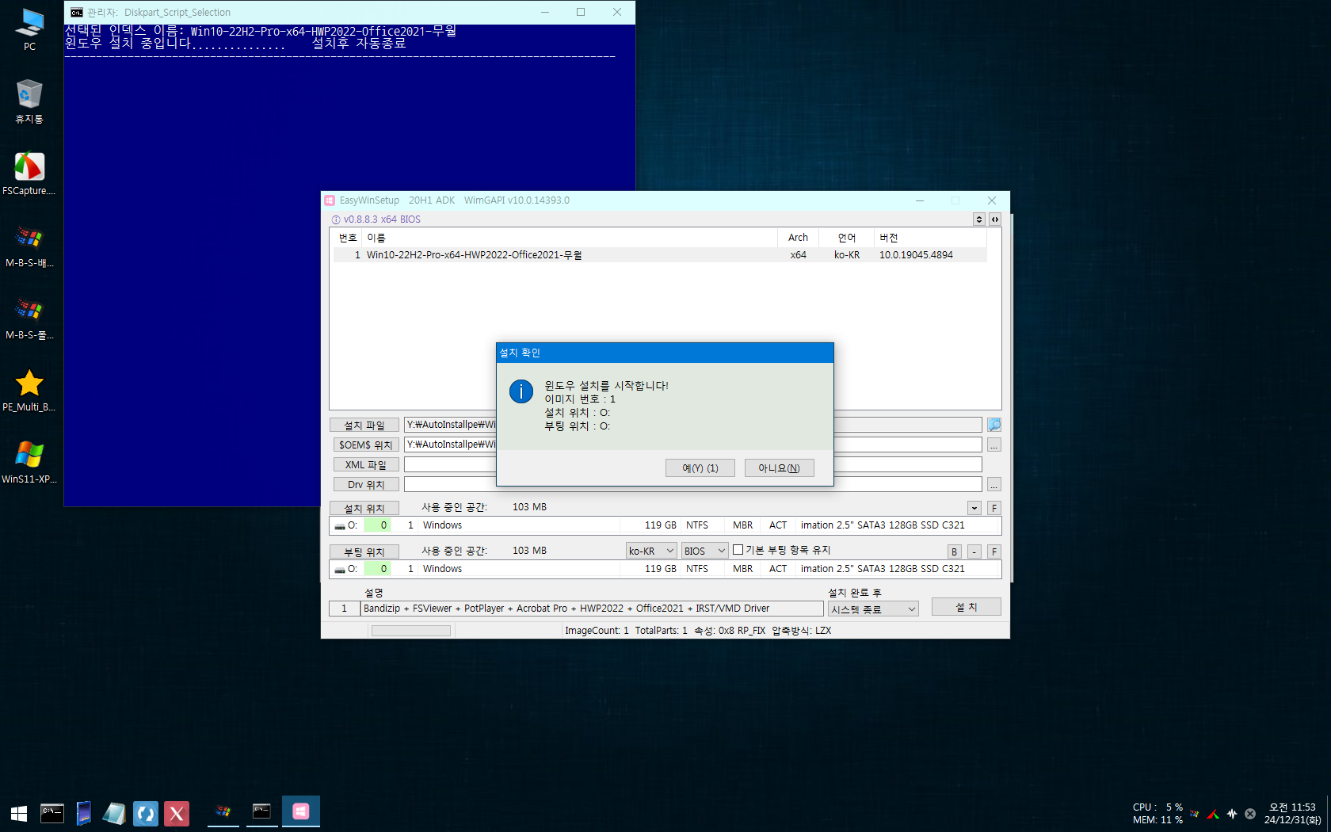Open the 시스템 종료 after-install dropdown

pos(873,609)
